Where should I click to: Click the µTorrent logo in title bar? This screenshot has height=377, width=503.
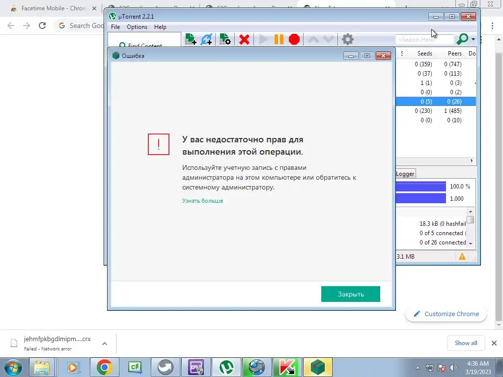tap(112, 16)
